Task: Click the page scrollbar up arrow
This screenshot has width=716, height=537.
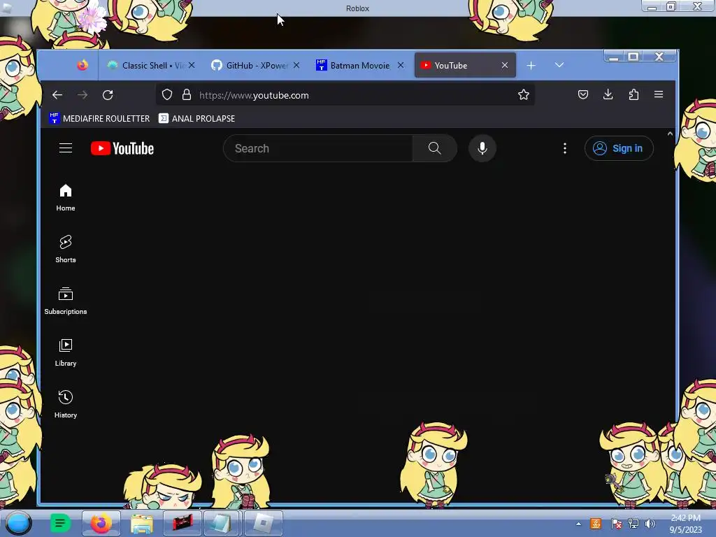Action: pos(670,134)
